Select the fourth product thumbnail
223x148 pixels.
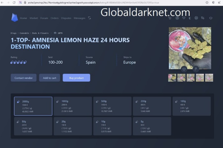click(200, 78)
